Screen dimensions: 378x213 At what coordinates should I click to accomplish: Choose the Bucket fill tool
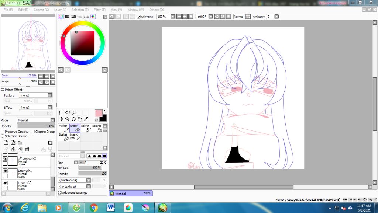click(64, 137)
